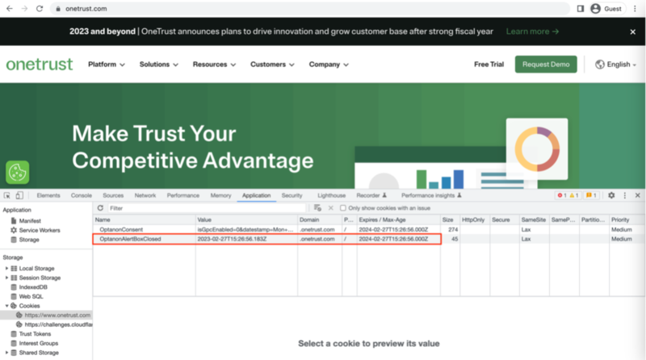The height and width of the screenshot is (360, 646).
Task: Click the red errors count badge
Action: coord(561,195)
